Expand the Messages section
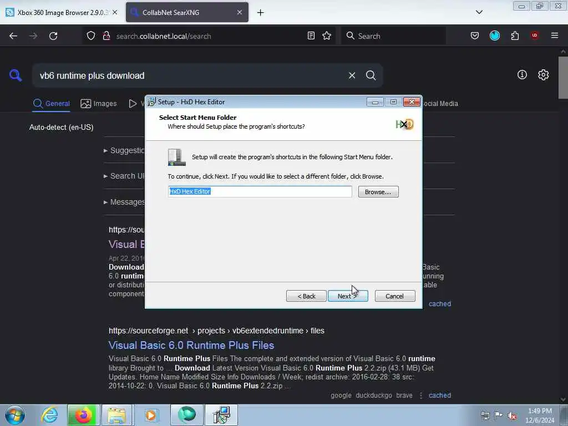 [124, 202]
